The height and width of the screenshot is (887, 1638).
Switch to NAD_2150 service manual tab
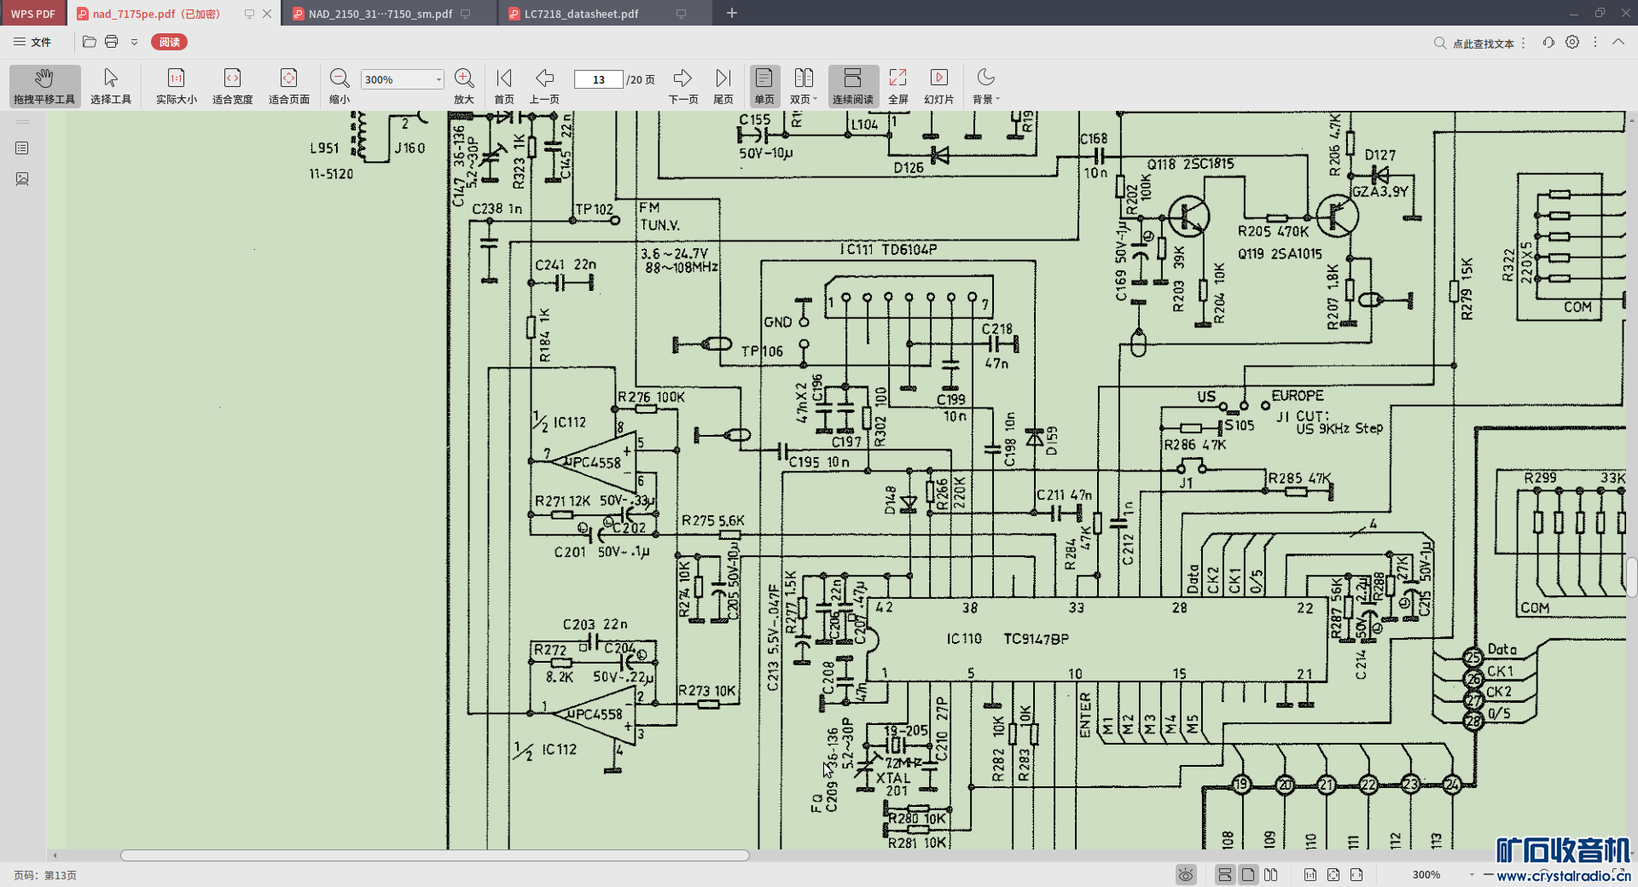tap(380, 14)
